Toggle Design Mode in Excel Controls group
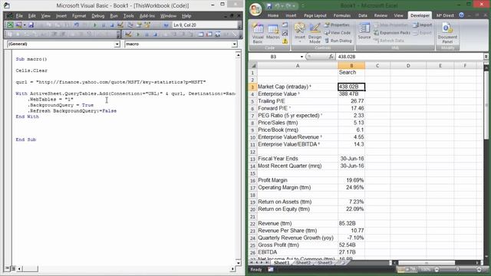Viewport: 491px width, 276px height. pos(315,34)
